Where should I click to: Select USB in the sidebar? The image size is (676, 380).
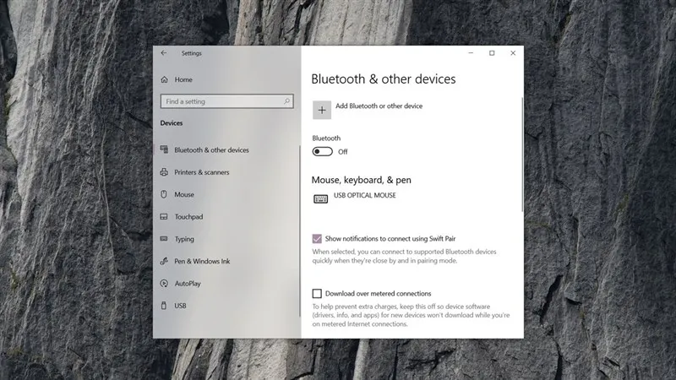click(x=180, y=306)
